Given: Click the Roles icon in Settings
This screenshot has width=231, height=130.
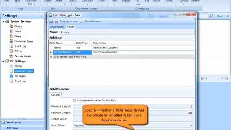Looking at the screenshot, I should (x=11, y=36).
